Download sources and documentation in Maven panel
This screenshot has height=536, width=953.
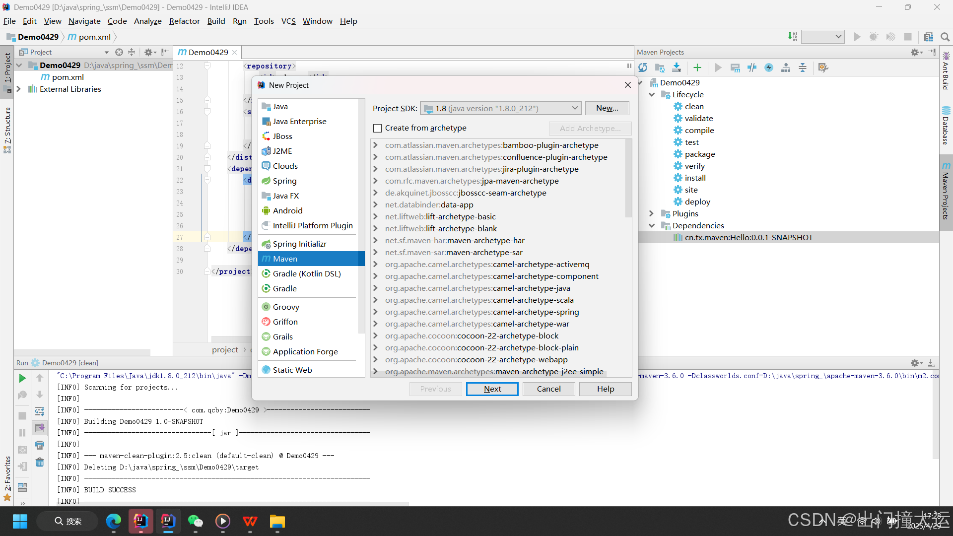[677, 67]
